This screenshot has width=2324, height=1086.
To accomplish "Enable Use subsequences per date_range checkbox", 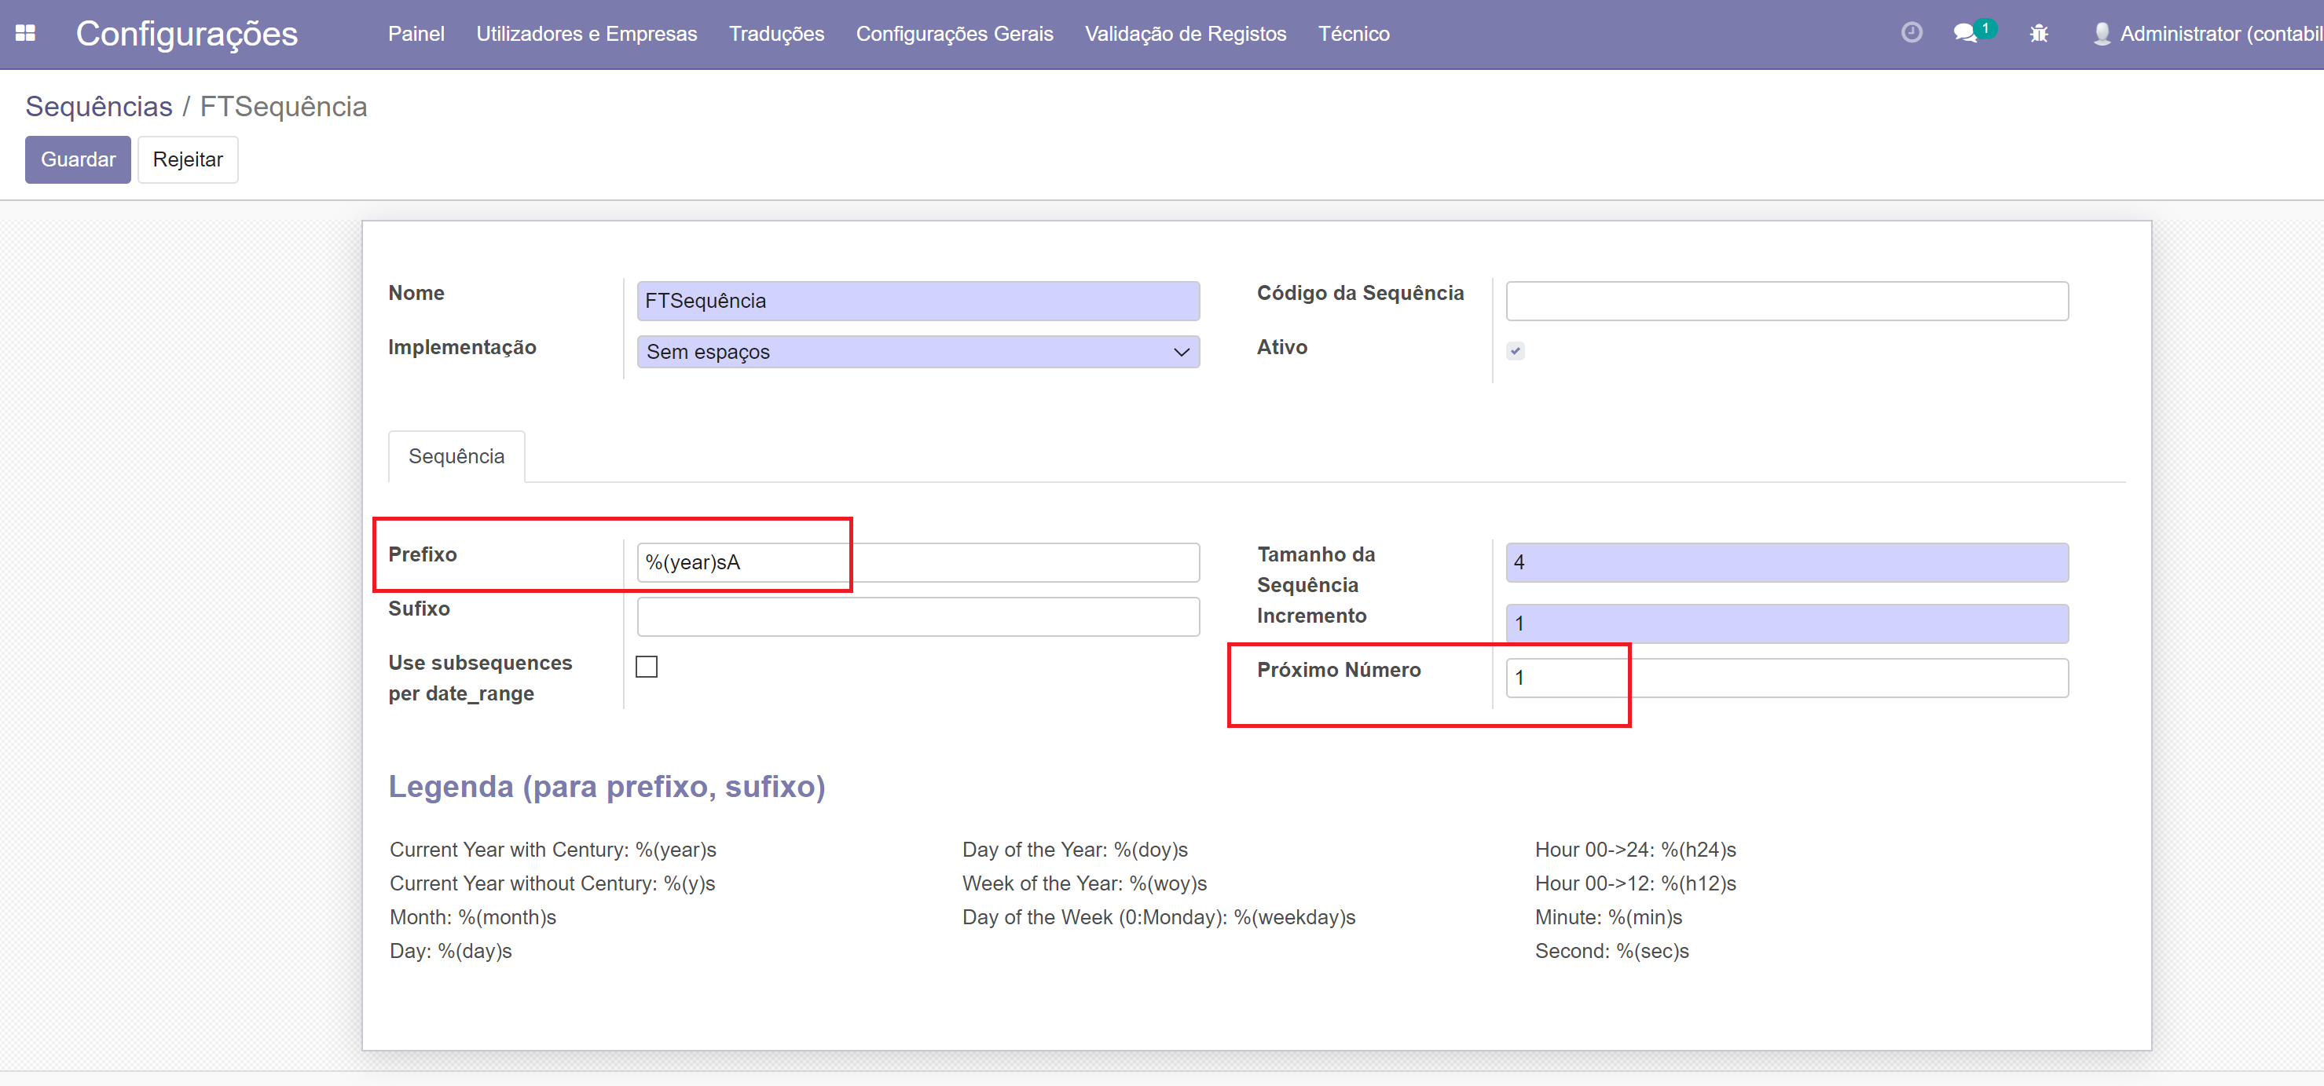I will tap(646, 667).
